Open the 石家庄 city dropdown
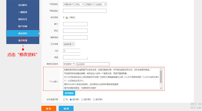202x111 pixels. 90,4
